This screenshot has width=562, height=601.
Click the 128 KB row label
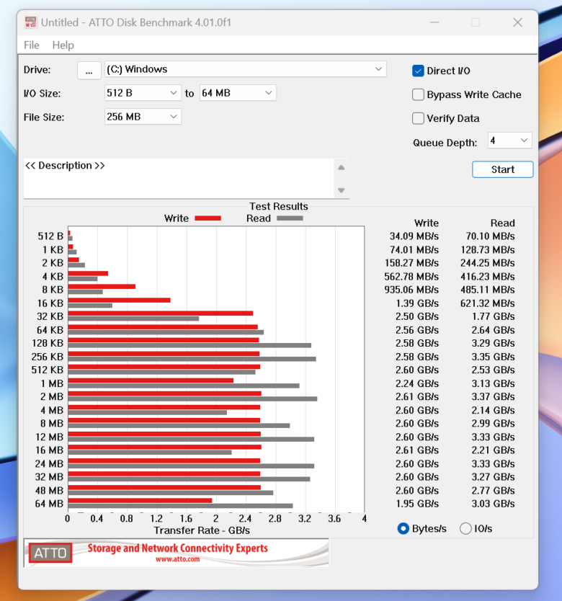48,343
